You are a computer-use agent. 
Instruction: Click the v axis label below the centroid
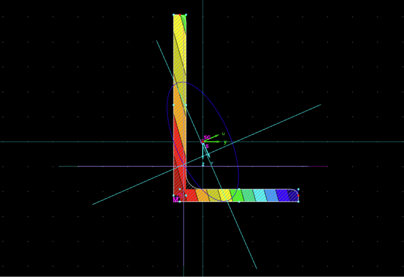(x=211, y=162)
